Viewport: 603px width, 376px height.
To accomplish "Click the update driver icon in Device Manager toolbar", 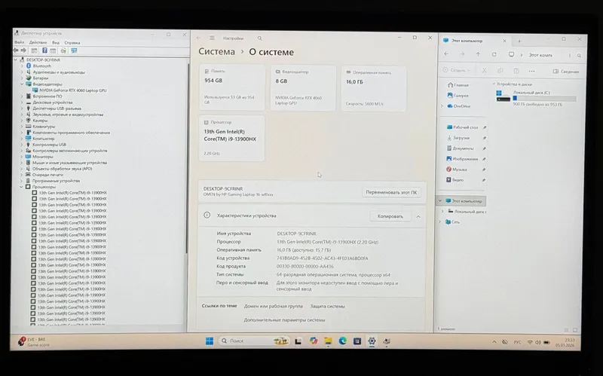I will (x=63, y=50).
